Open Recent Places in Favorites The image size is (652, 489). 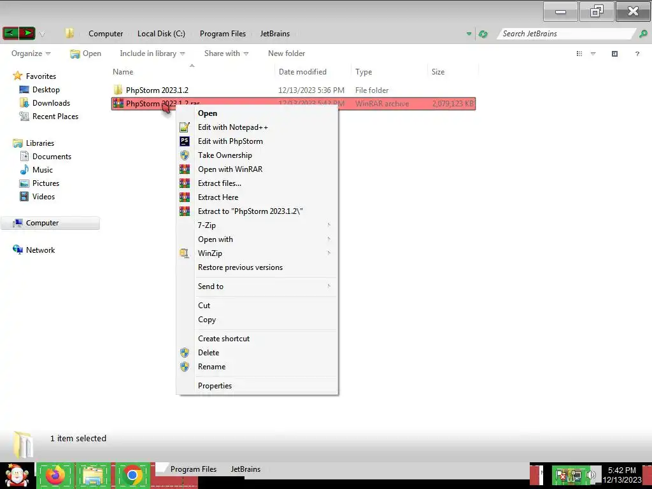click(55, 117)
